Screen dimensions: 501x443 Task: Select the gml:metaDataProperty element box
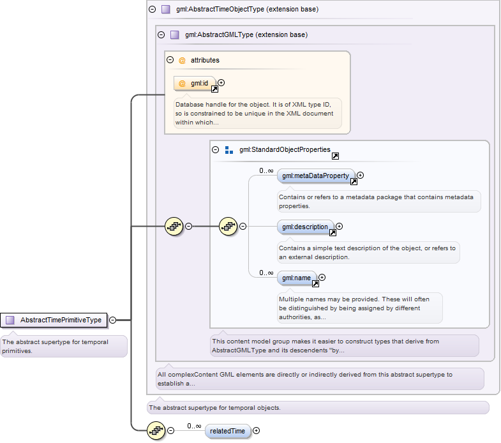click(x=316, y=176)
